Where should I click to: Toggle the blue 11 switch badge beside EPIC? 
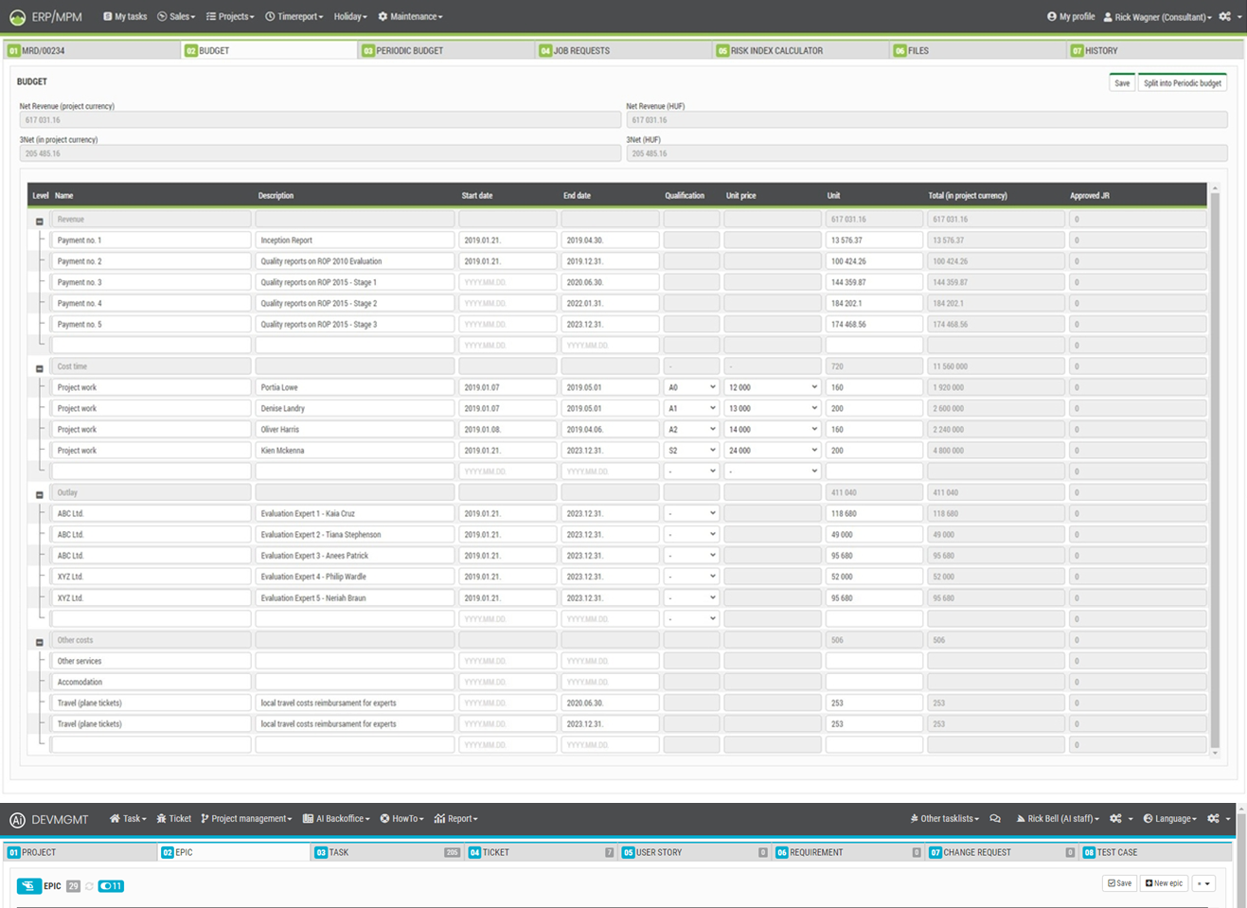click(111, 886)
